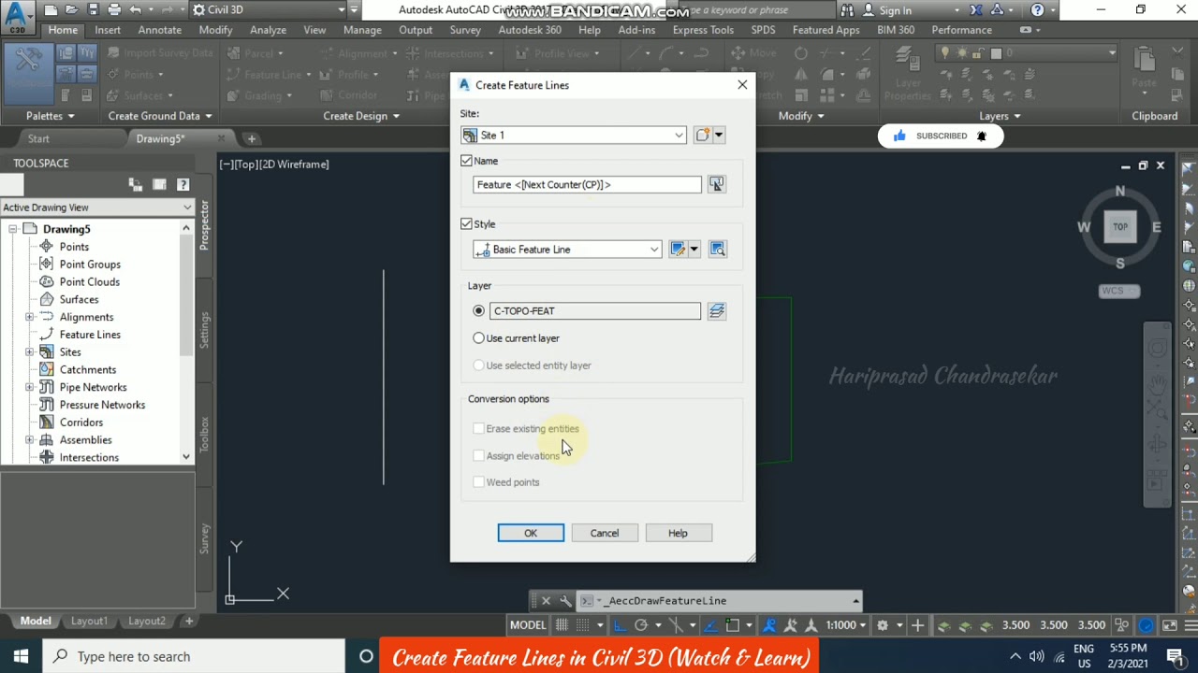Select the C-TOPO-FEAT layer radio button
Image resolution: width=1198 pixels, height=673 pixels.
coord(479,310)
